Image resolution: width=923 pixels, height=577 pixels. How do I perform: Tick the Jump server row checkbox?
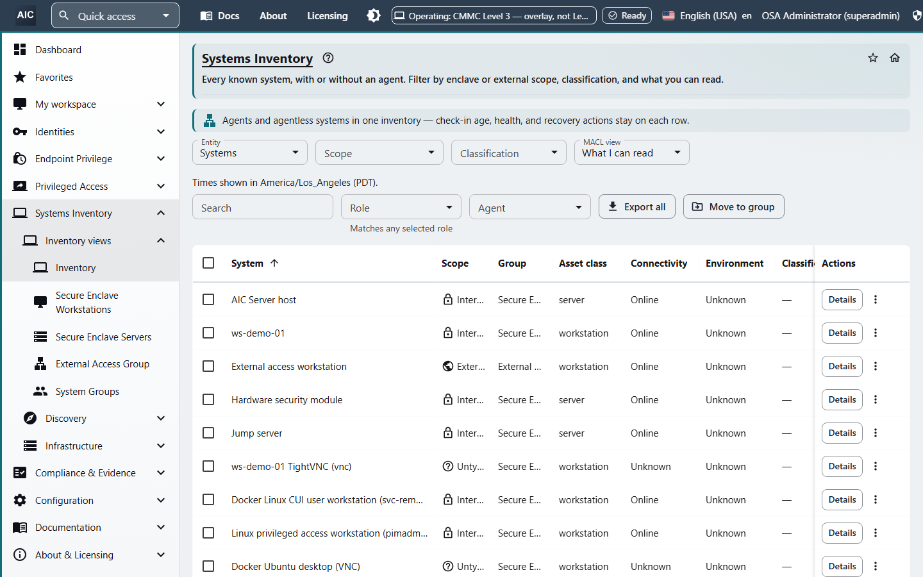[x=208, y=433]
